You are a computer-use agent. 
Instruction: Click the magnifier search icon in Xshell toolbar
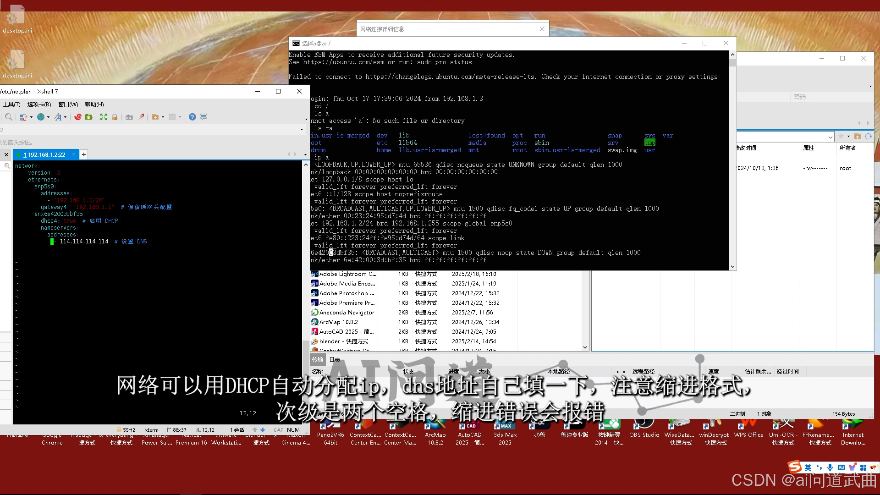pos(9,117)
